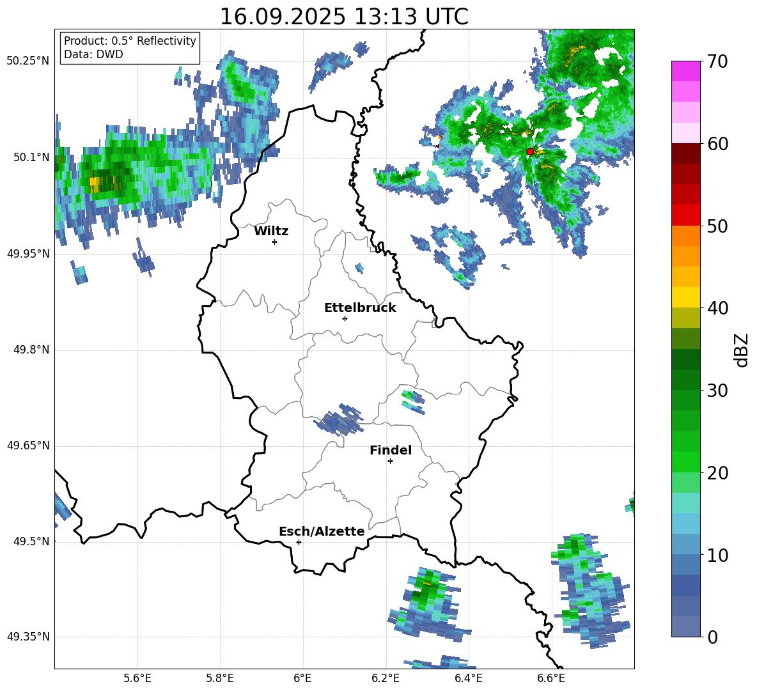Click the 6°E longitude label

tap(302, 678)
